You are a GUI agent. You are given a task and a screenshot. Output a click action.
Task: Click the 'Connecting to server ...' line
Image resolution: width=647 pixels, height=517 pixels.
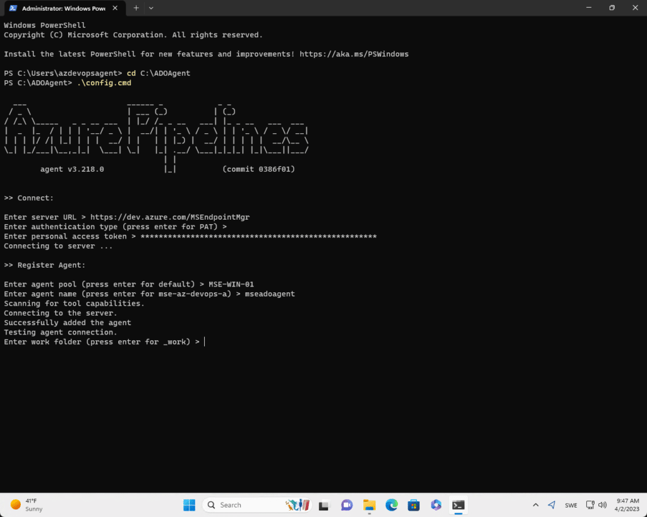click(58, 246)
